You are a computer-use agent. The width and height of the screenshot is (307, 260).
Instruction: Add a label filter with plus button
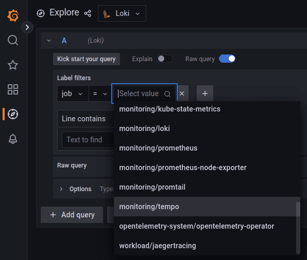205,94
